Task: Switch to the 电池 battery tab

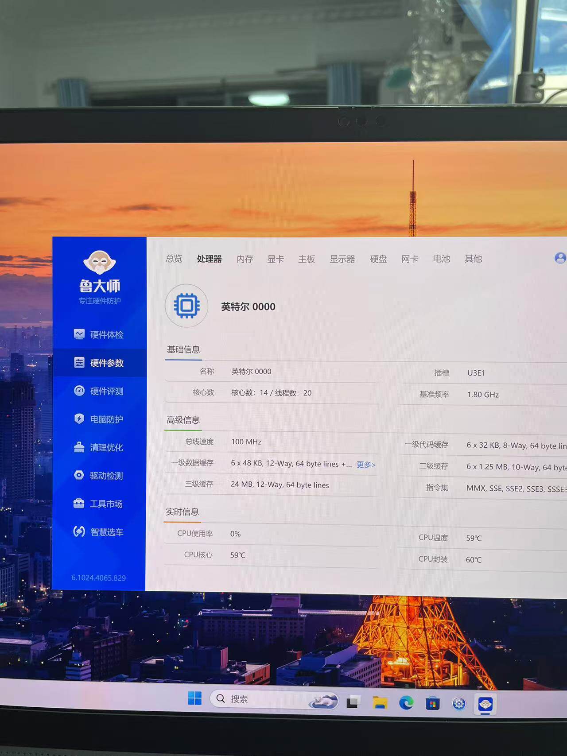Action: pos(441,259)
